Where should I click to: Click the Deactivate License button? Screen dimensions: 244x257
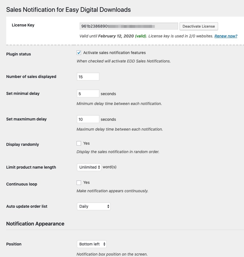(199, 26)
